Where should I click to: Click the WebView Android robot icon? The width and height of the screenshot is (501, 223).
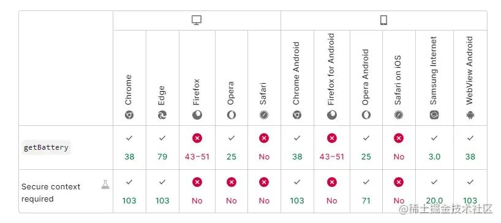click(x=470, y=115)
